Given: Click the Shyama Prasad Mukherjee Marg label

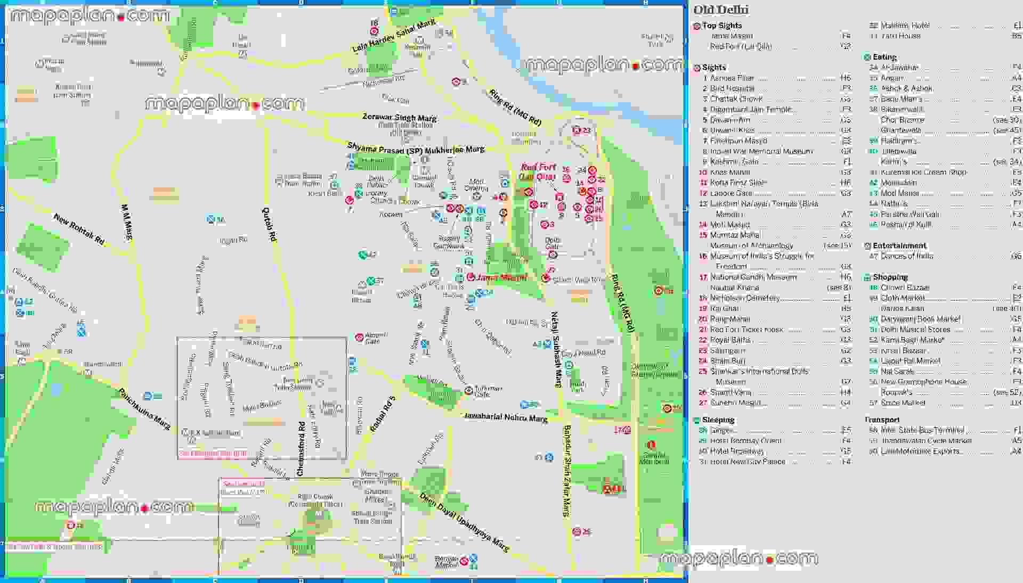Looking at the screenshot, I should point(416,149).
